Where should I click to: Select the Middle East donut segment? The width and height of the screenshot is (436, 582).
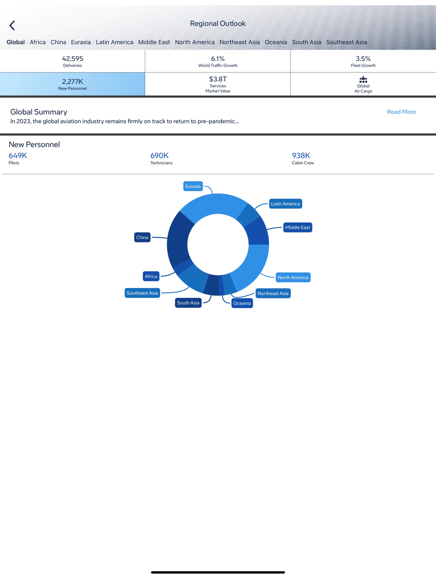point(258,232)
